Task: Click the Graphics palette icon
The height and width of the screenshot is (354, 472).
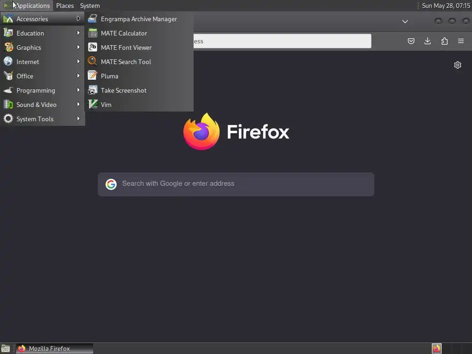Action: pos(8,47)
